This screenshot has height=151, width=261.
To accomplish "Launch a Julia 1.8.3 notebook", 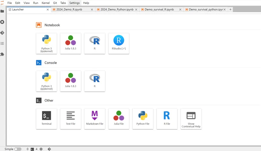I will [x=71, y=44].
